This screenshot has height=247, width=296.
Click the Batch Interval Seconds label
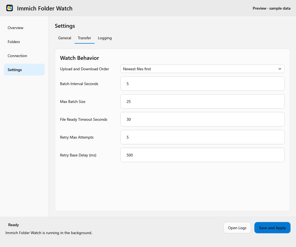coord(79,84)
